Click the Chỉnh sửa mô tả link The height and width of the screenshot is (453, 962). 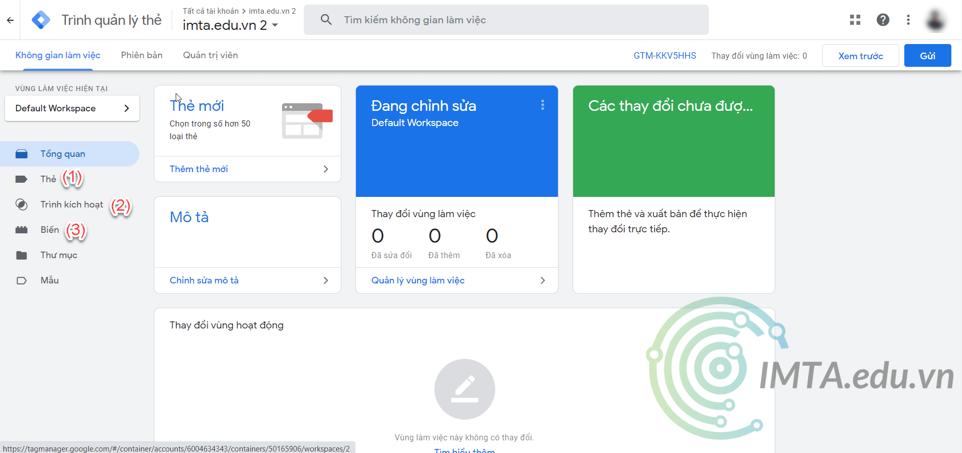coord(204,280)
